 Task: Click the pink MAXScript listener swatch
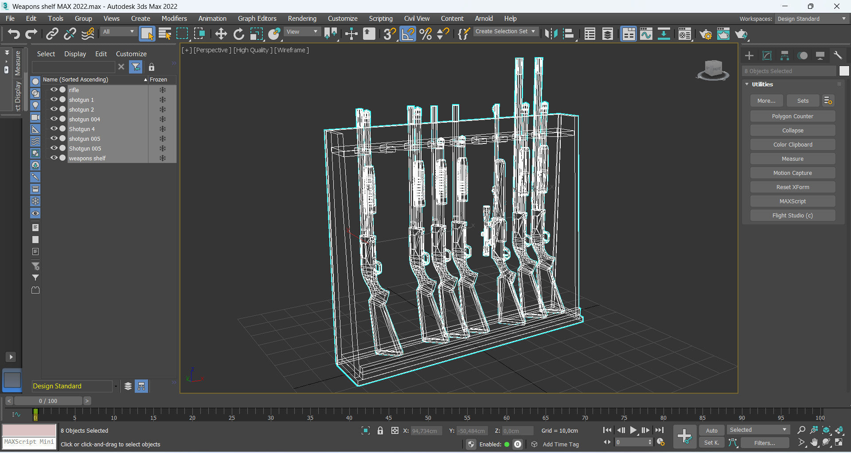[29, 430]
